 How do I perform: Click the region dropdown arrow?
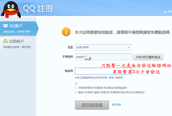point(128,48)
